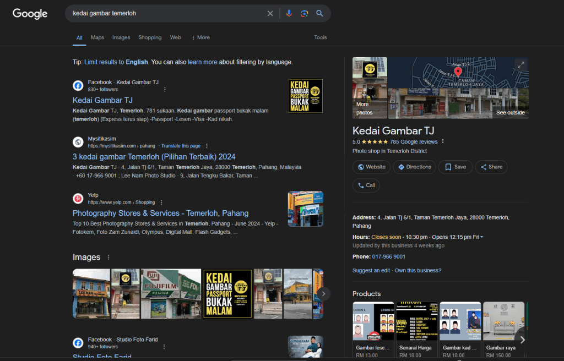Switch to the Shopping tab

tap(150, 37)
